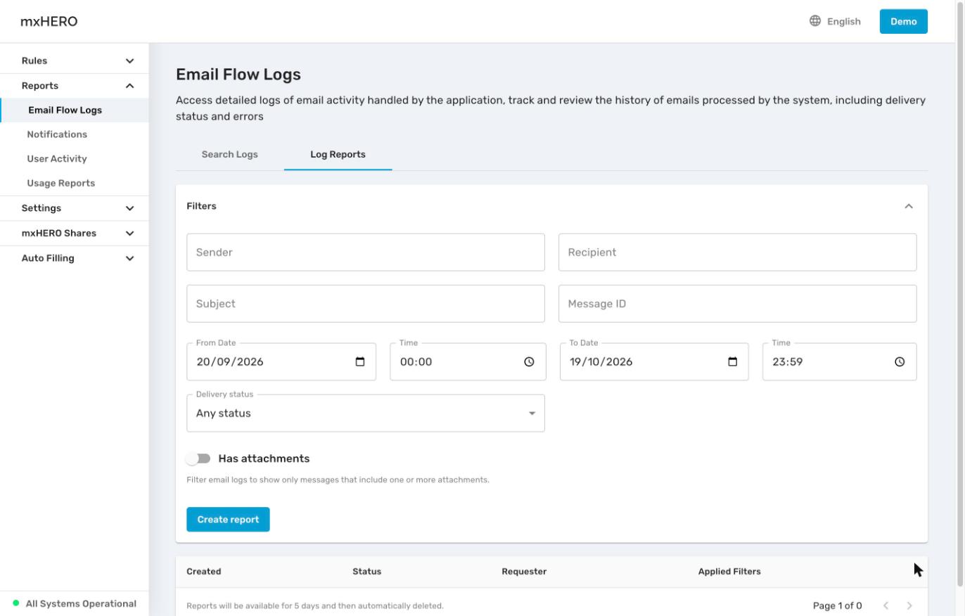Open the Delivery status dropdown

coord(366,413)
